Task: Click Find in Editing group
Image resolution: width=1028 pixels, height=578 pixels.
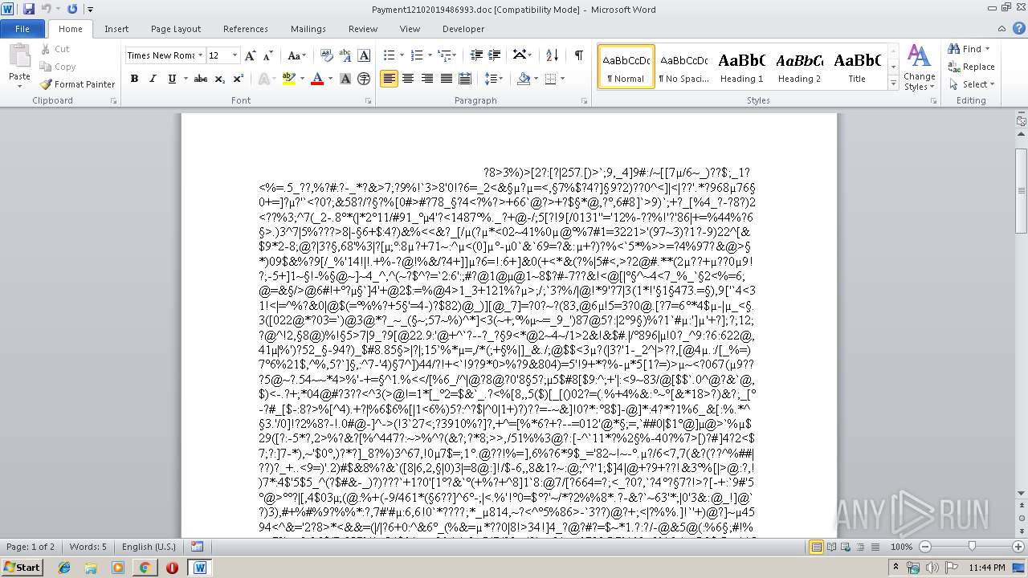Action: tap(969, 49)
